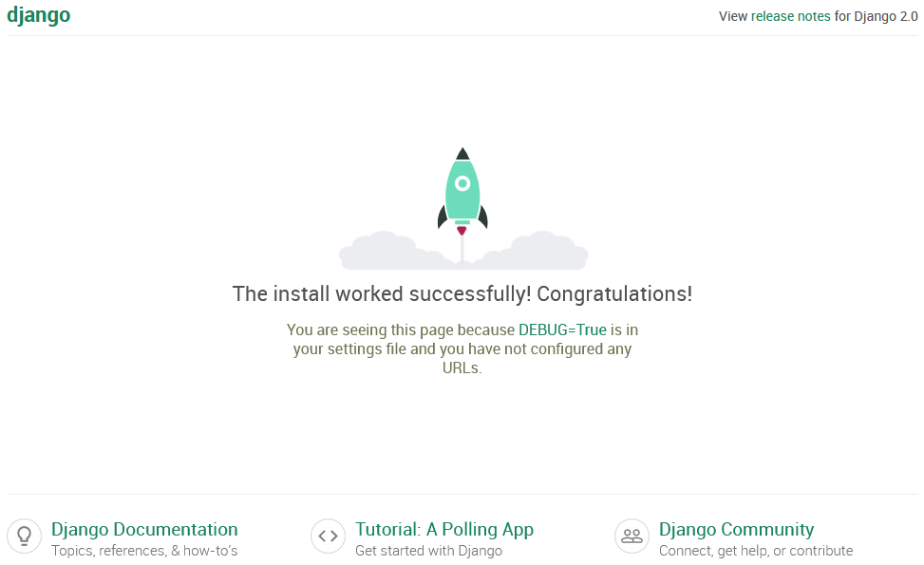Click the people community icon
This screenshot has height=565, width=924.
point(632,537)
